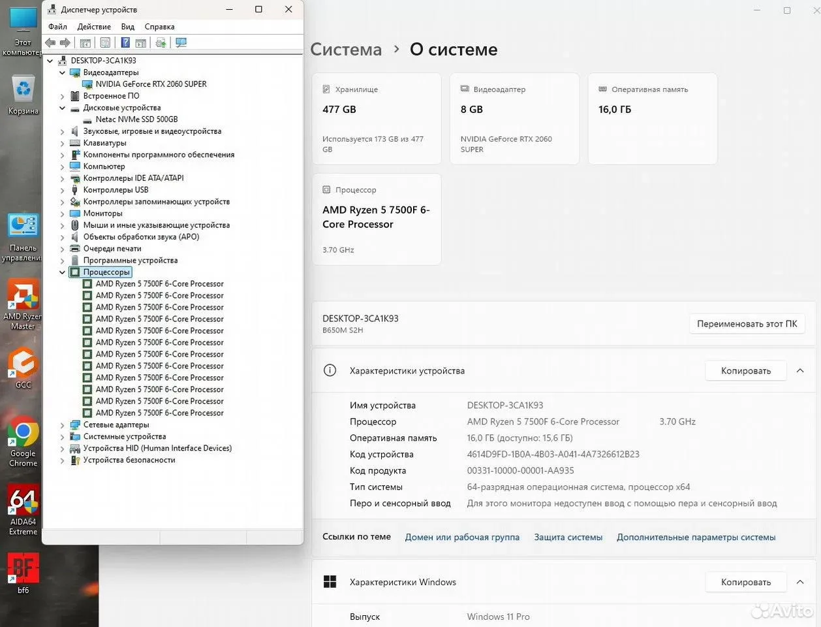Expand Устройства HID (Human Interface Devices)
The width and height of the screenshot is (821, 627).
tap(63, 449)
